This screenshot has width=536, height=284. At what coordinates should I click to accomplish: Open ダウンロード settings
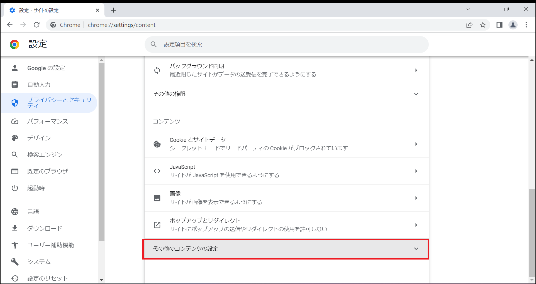(45, 228)
